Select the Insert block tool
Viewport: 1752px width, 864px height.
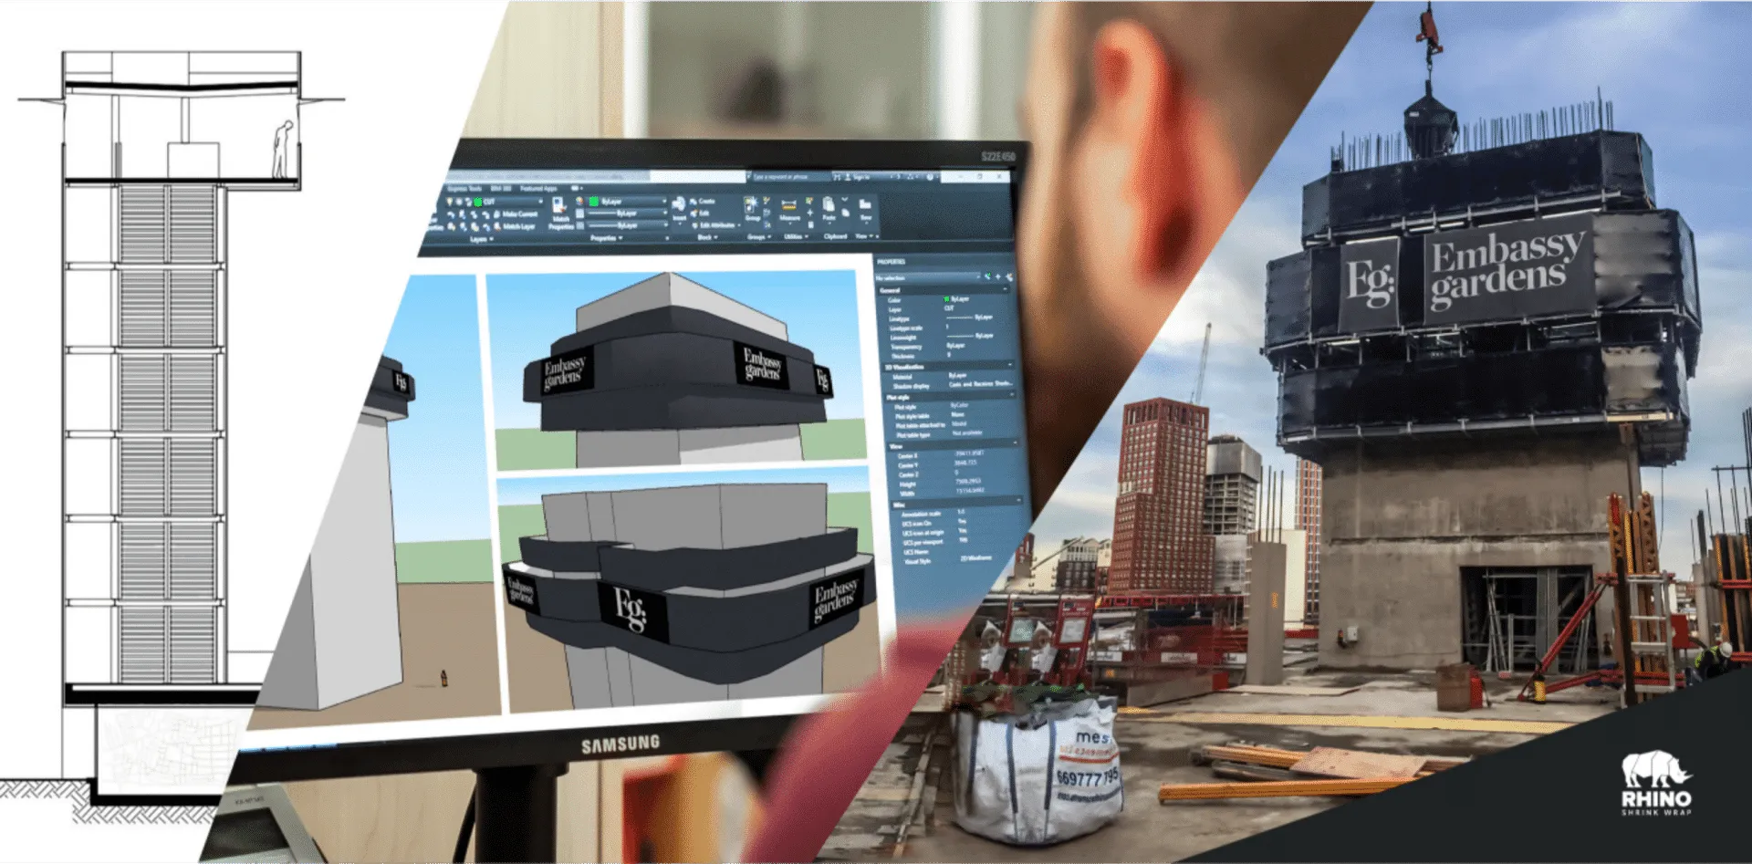point(679,205)
